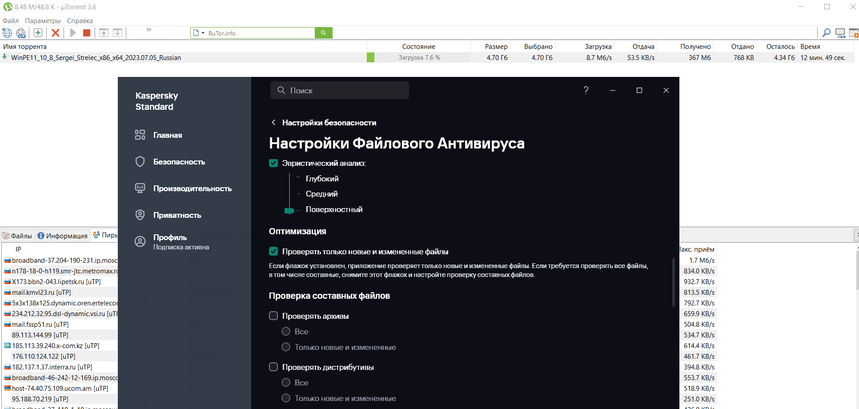
Task: Click the Kaspersky settings vertical scrollbar
Action: pos(674,282)
